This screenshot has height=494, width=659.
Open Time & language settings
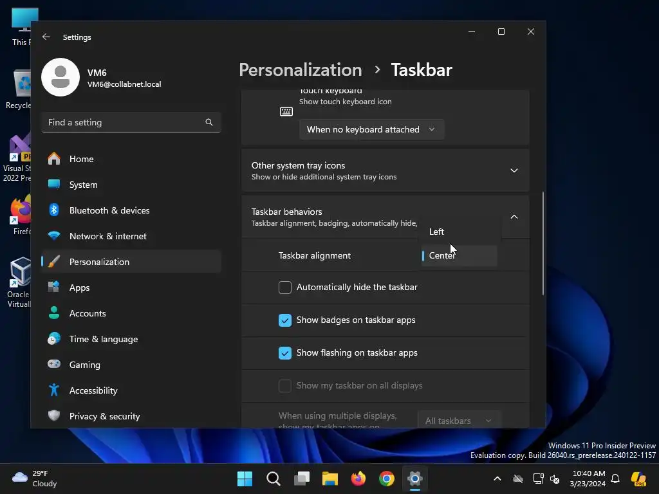pyautogui.click(x=131, y=339)
